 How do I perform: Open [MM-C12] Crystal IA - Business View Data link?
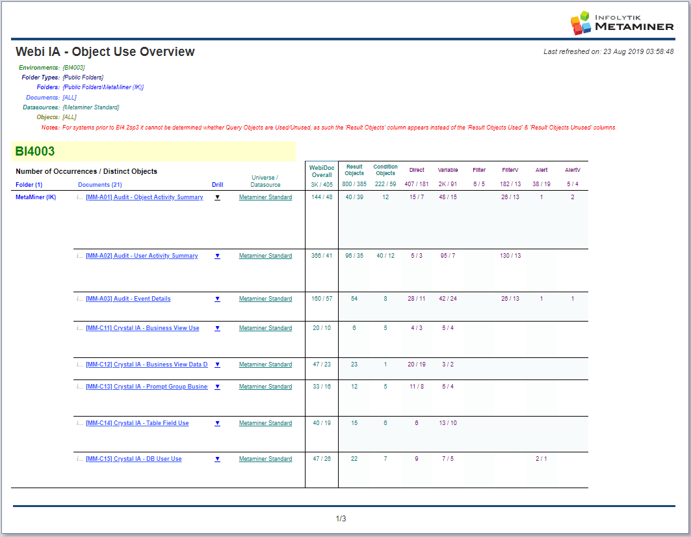pyautogui.click(x=147, y=365)
